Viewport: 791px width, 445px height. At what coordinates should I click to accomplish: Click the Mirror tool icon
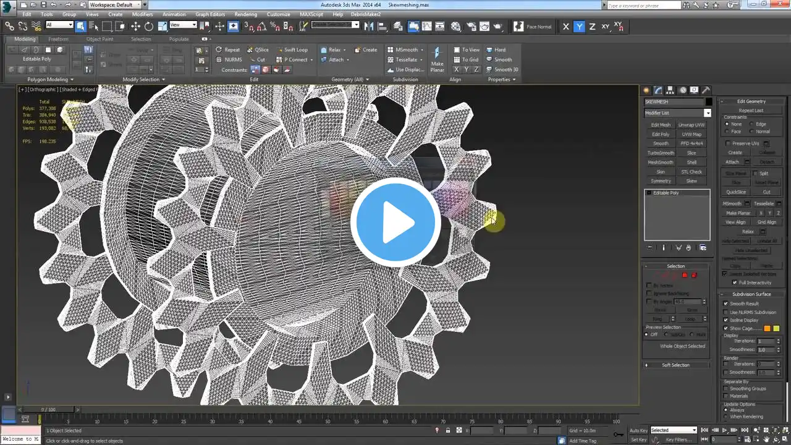pyautogui.click(x=369, y=27)
